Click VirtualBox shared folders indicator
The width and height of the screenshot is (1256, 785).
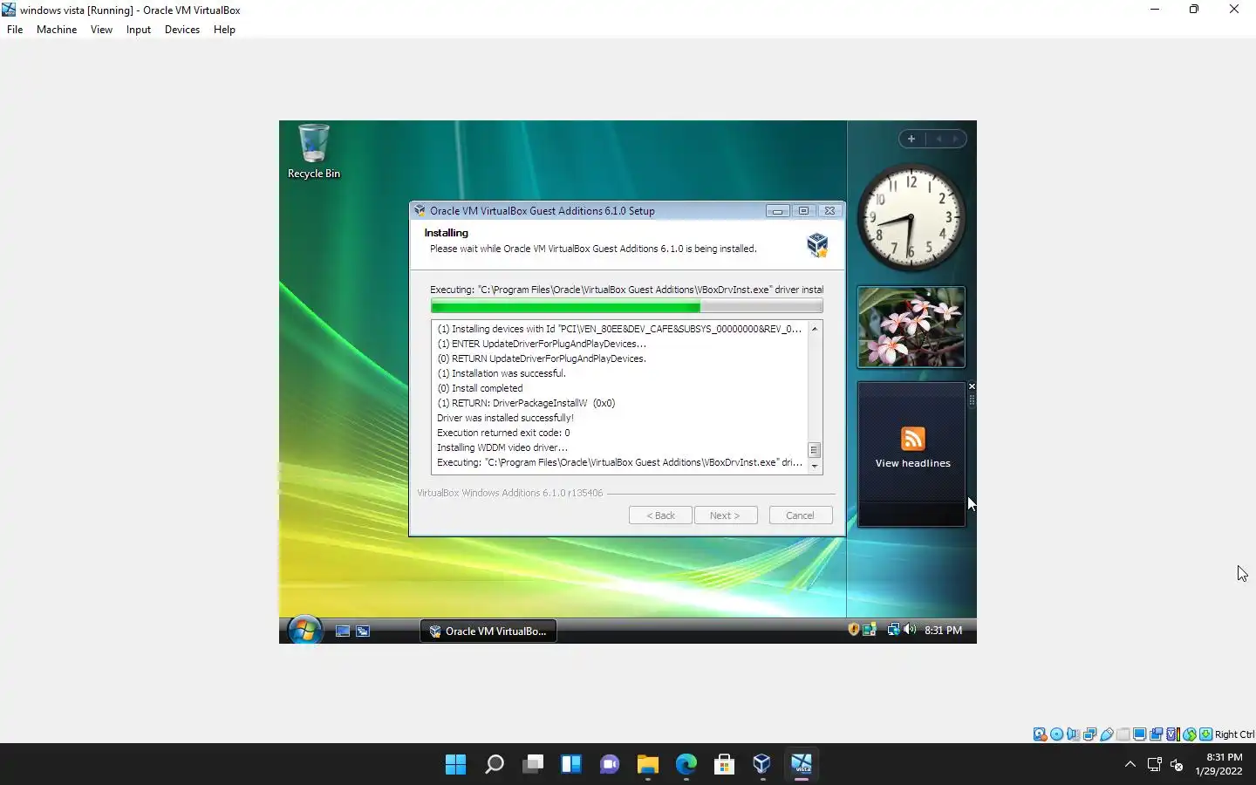tap(1123, 734)
